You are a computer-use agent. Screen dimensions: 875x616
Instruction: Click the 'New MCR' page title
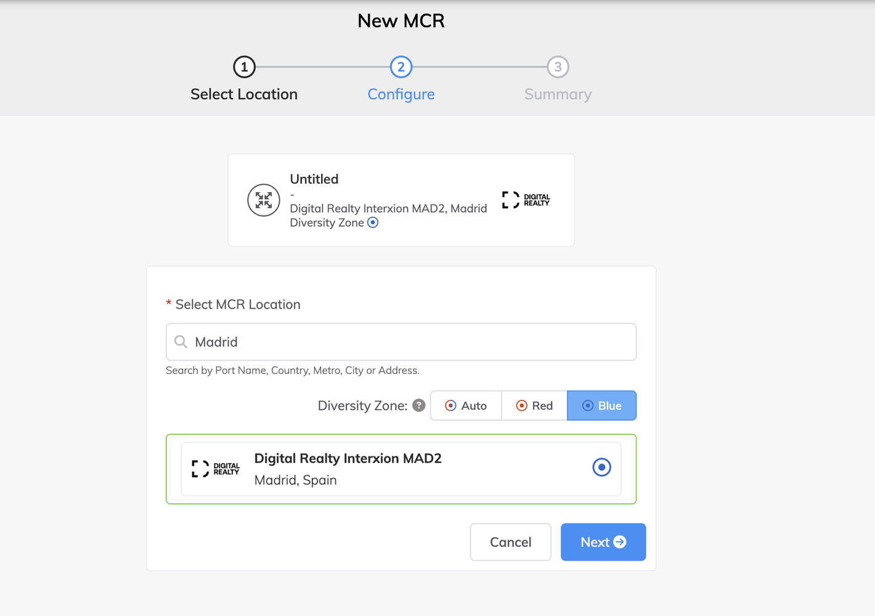pos(401,21)
